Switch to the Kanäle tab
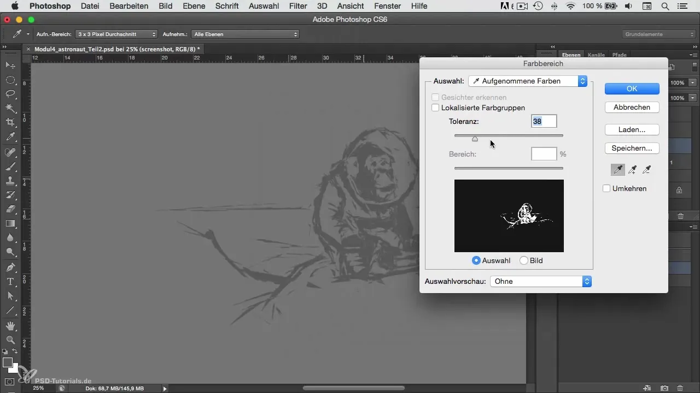Viewport: 700px width, 393px height. click(x=596, y=55)
